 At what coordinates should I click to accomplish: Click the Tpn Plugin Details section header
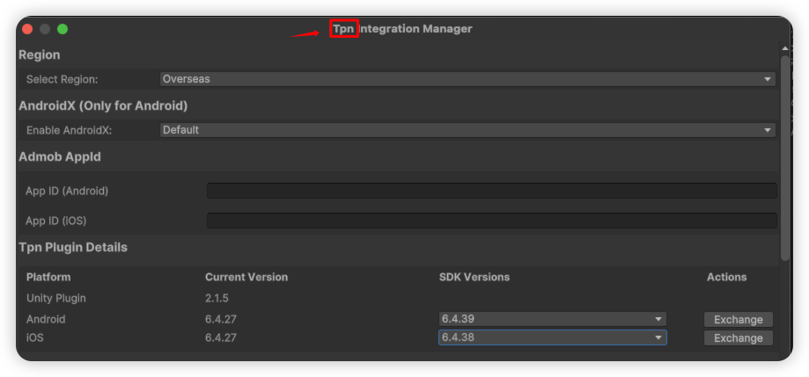point(73,248)
